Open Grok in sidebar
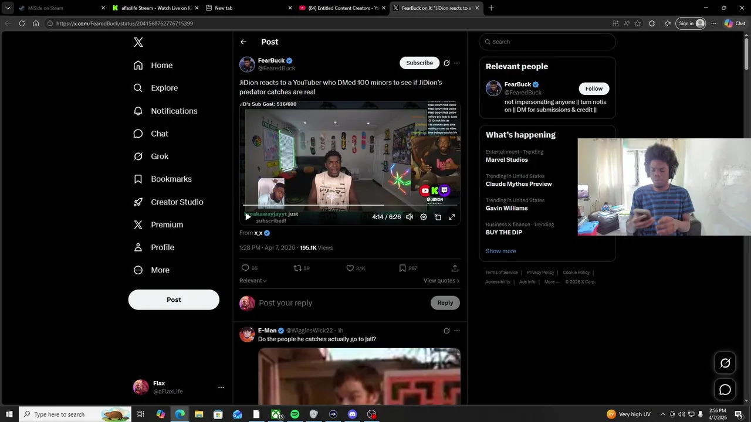Screen dimensions: 751x422 point(151,156)
